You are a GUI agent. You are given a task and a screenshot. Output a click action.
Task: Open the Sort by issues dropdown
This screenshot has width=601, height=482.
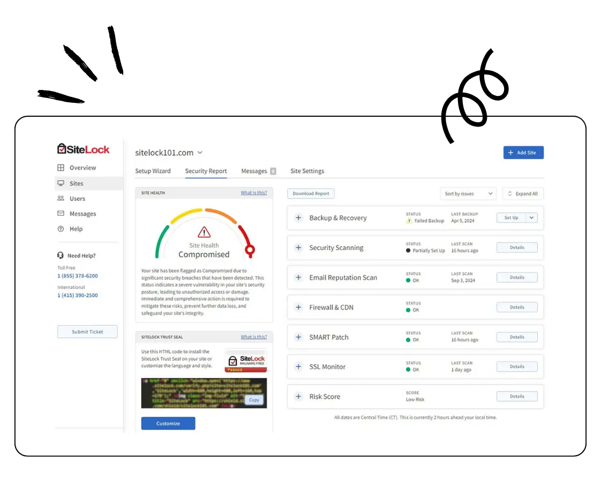pos(468,193)
